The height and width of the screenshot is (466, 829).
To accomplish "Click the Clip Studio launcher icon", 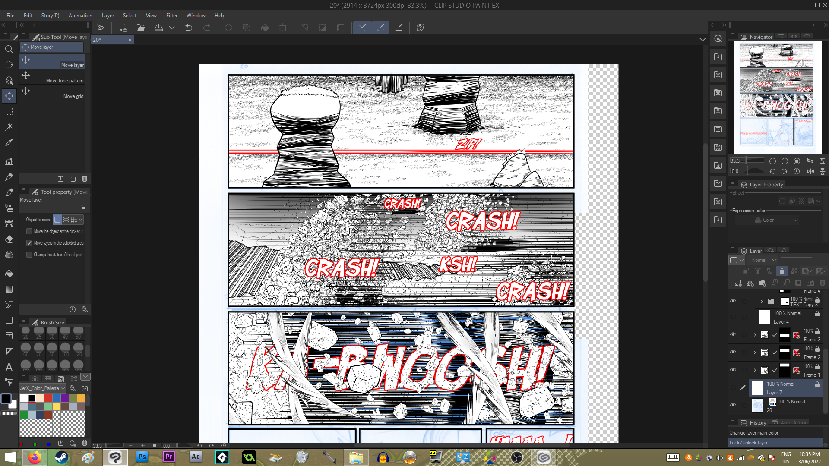I will point(101,28).
